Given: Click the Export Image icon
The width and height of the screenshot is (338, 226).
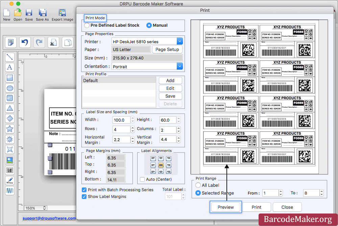Looking at the screenshot, I should (62, 13).
